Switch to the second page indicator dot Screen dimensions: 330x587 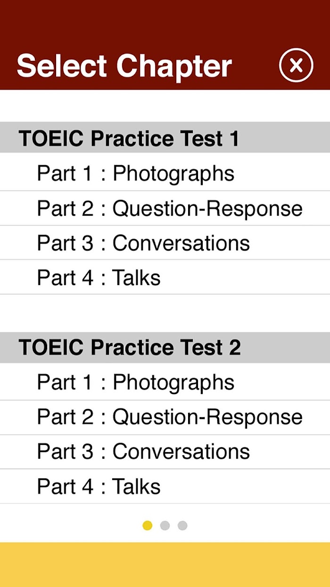(x=165, y=525)
